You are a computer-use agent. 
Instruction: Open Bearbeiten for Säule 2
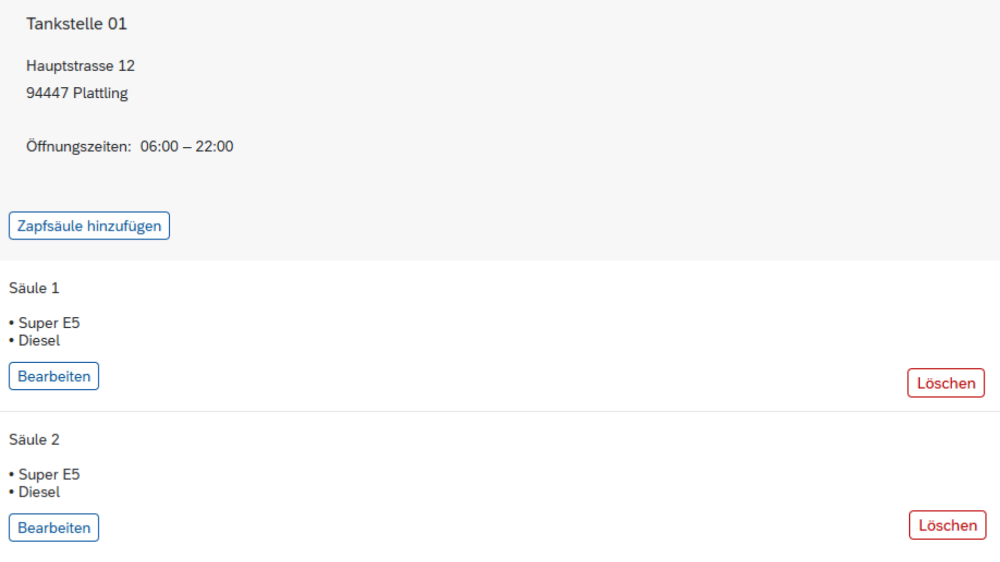[54, 528]
